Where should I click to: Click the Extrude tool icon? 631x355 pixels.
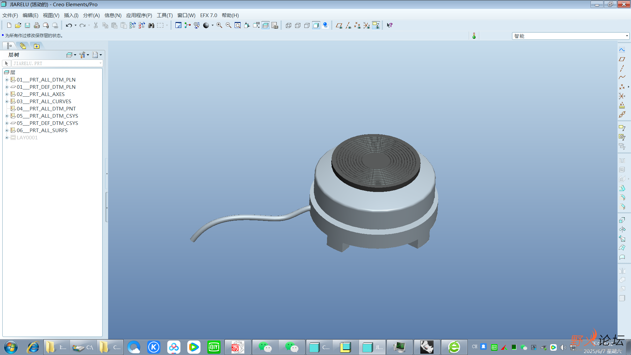622,220
